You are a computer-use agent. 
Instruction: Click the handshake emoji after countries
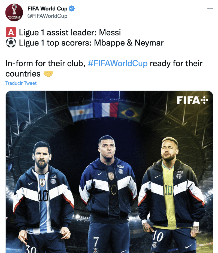coord(48,74)
